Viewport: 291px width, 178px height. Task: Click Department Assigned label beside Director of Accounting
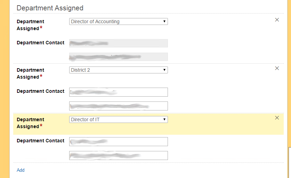[x=31, y=25]
